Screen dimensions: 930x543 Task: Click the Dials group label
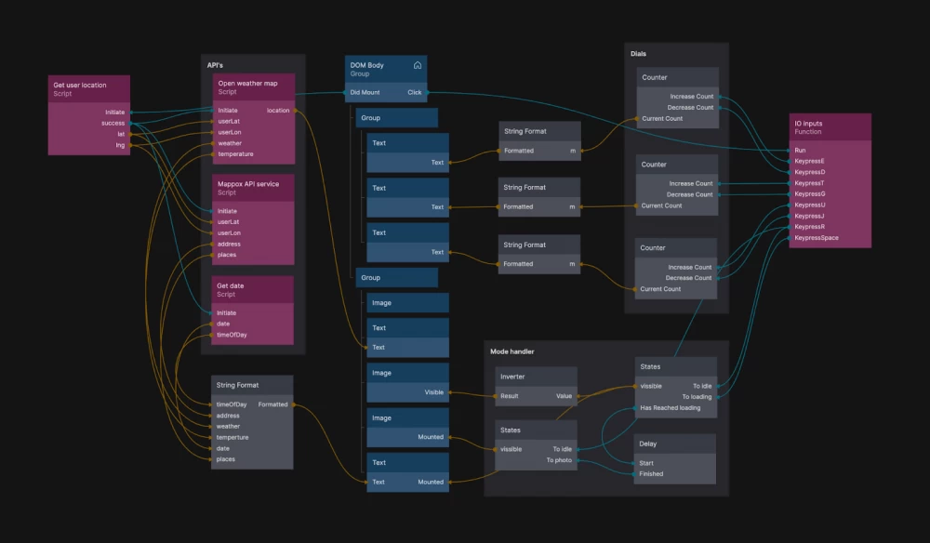click(638, 54)
